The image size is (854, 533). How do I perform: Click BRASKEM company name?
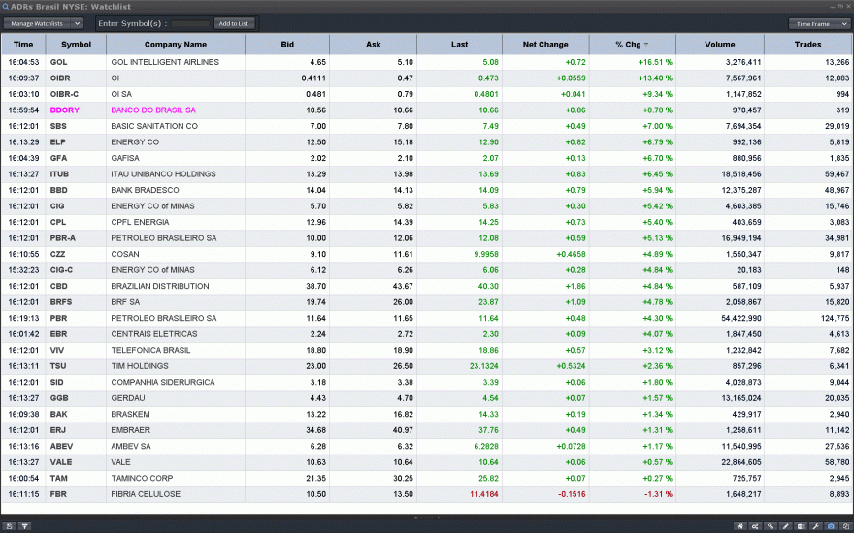pyautogui.click(x=131, y=414)
